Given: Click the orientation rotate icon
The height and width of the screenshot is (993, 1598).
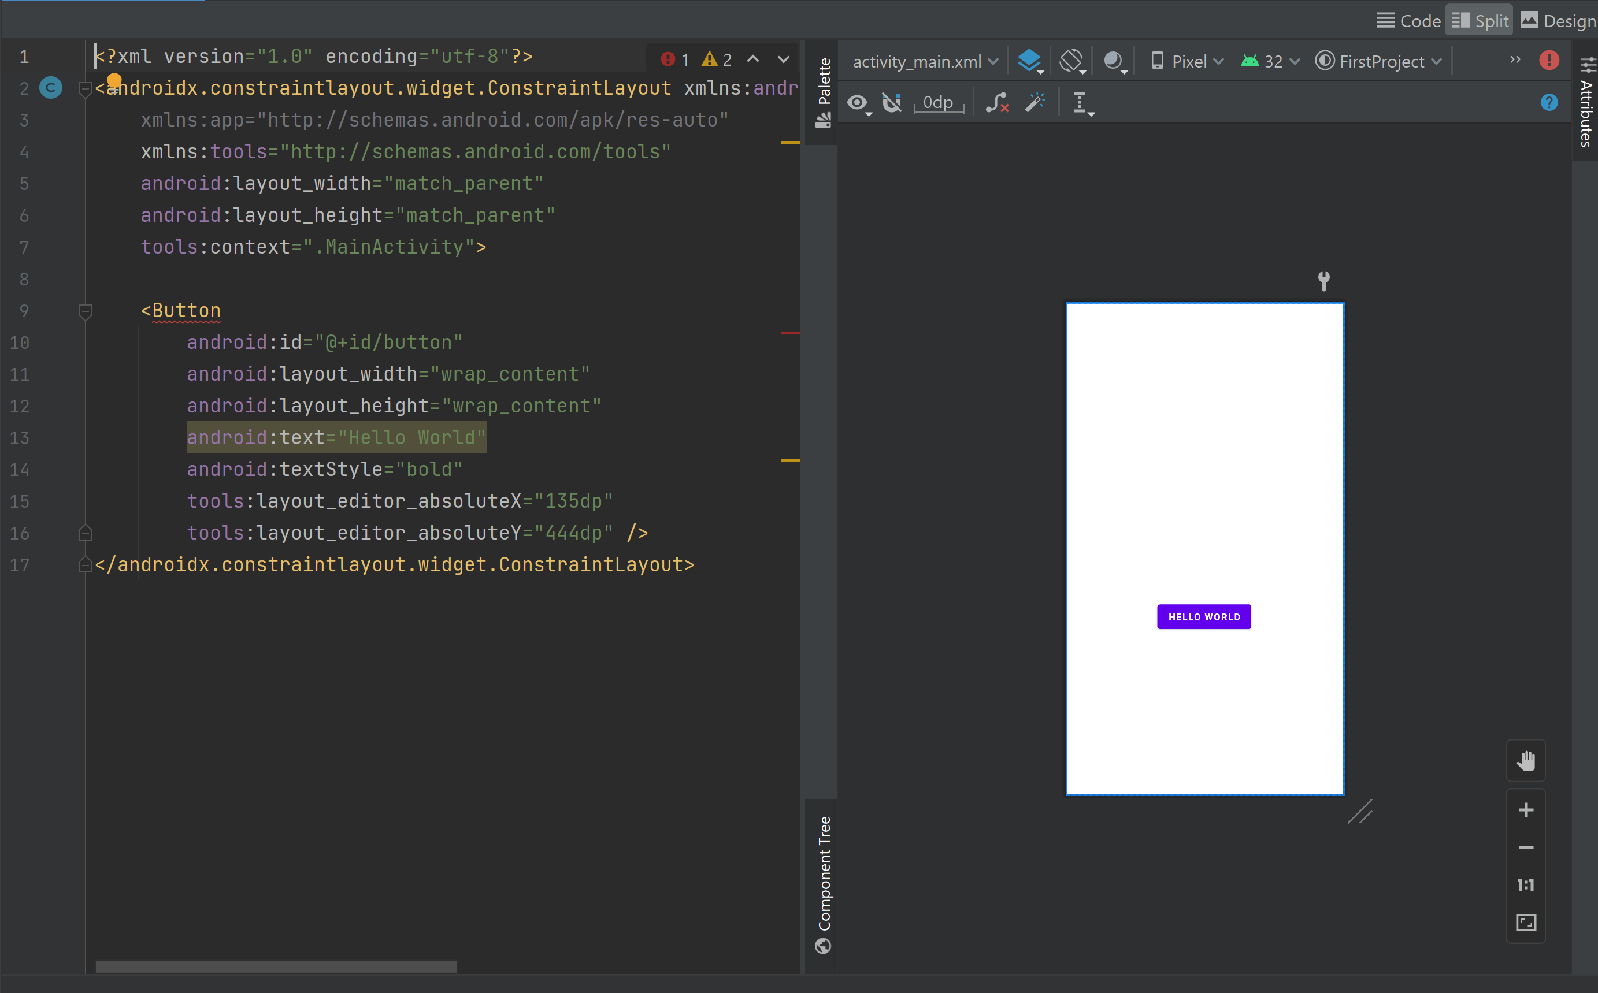Looking at the screenshot, I should click(1071, 61).
